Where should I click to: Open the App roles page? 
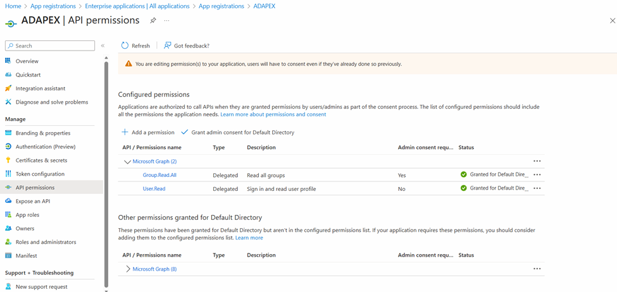click(x=27, y=215)
